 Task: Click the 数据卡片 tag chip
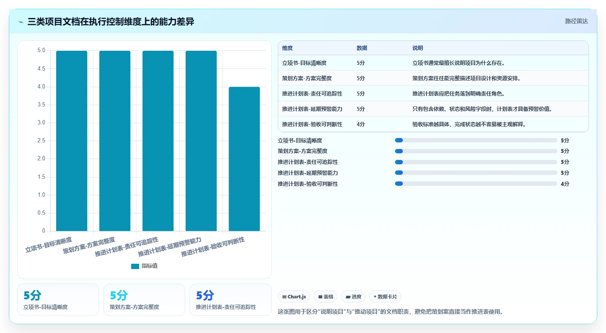(385, 297)
